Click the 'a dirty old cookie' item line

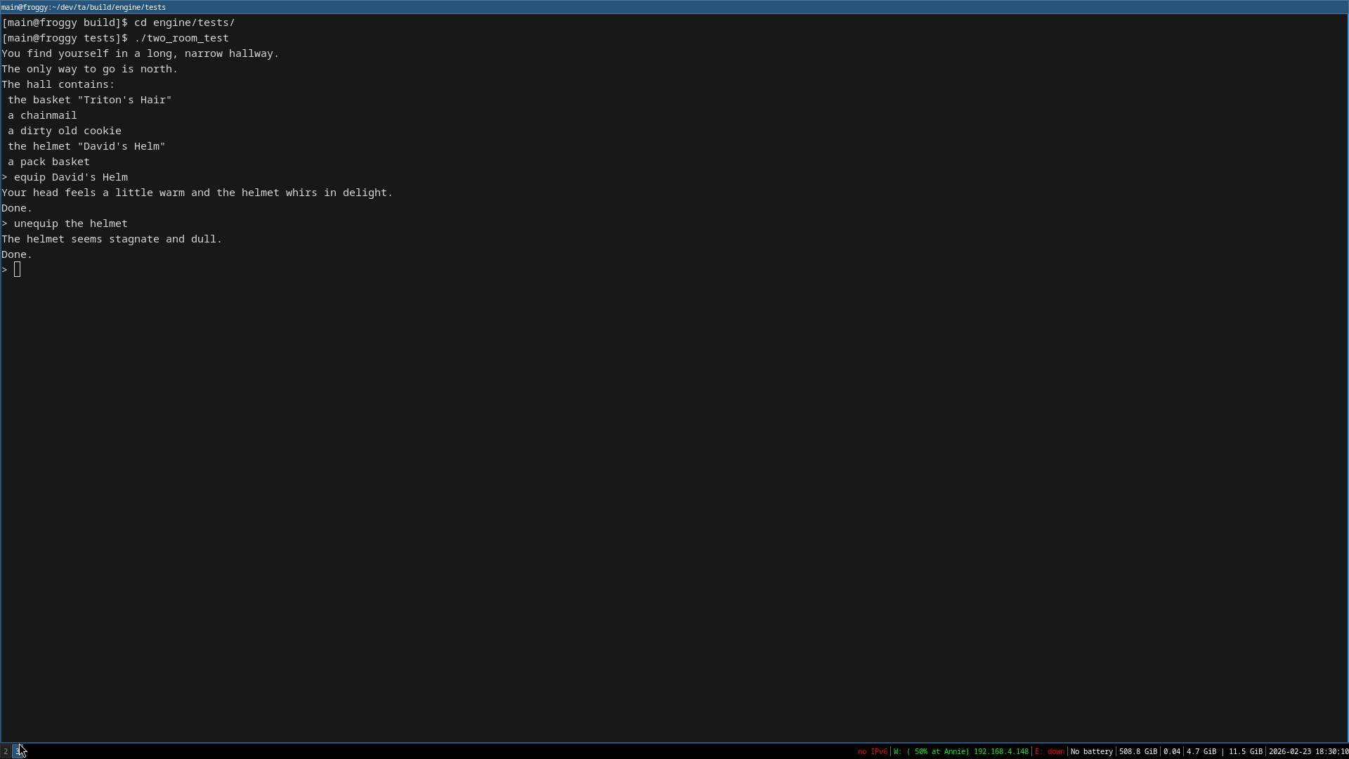point(65,131)
